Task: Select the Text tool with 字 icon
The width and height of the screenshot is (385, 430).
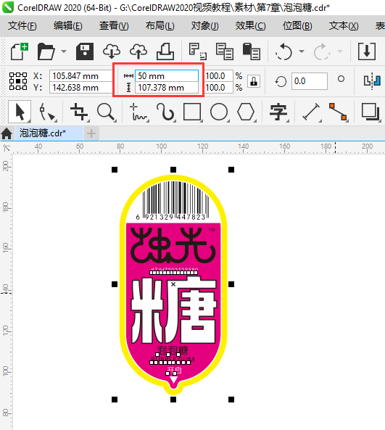Action: coord(278,112)
